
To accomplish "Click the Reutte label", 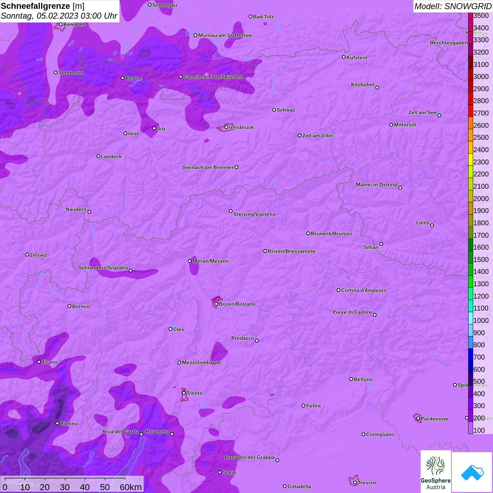I will coord(133,78).
